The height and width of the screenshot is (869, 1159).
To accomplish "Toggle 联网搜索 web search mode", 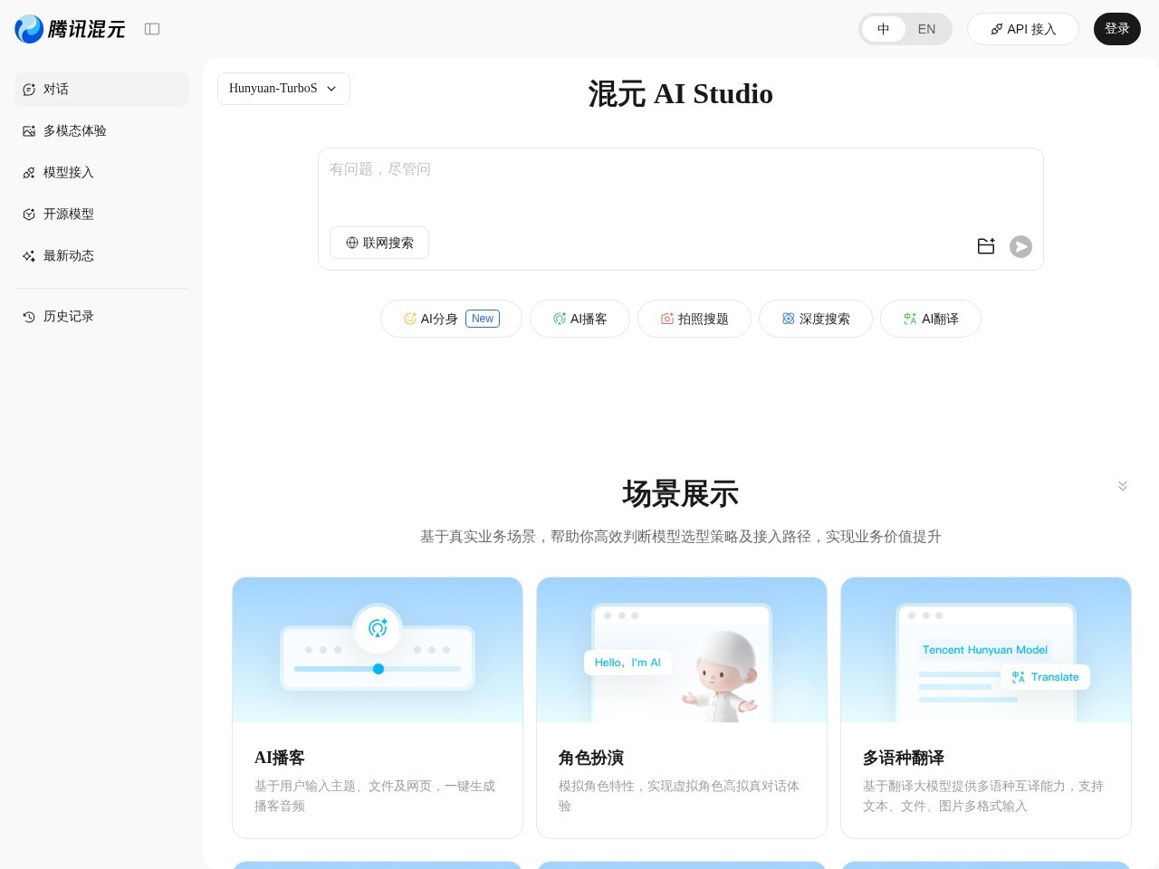I will click(379, 243).
